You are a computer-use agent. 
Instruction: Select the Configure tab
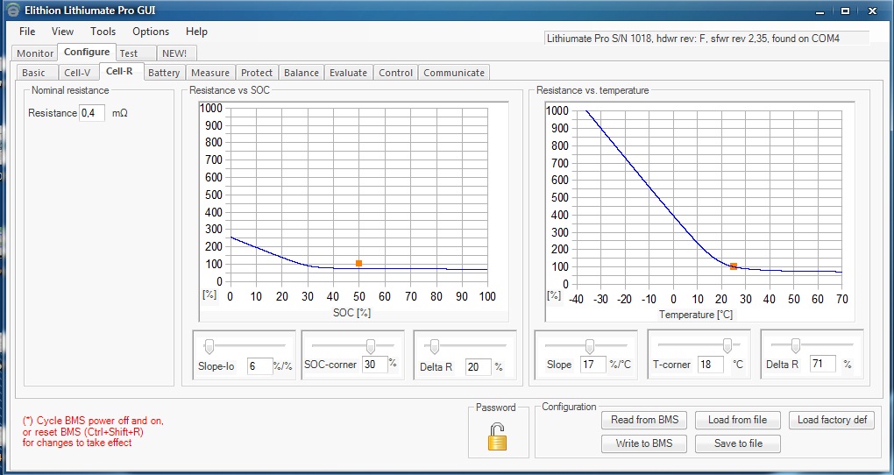coord(87,52)
